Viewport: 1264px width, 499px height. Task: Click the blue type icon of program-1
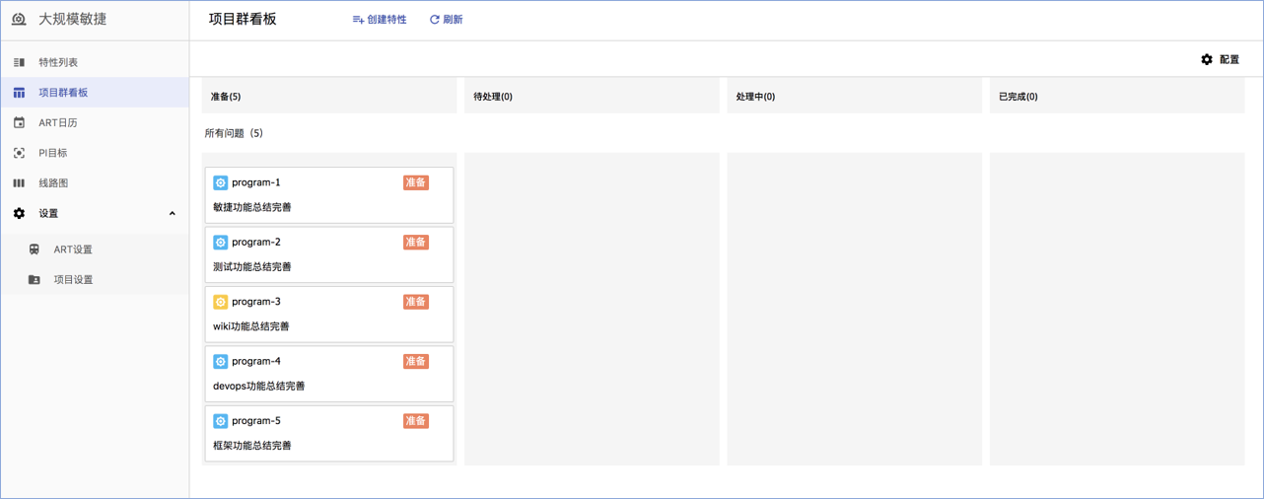point(221,182)
